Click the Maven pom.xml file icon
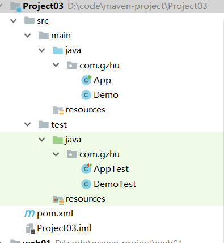Screen dimensions: 224x243 click(29, 214)
